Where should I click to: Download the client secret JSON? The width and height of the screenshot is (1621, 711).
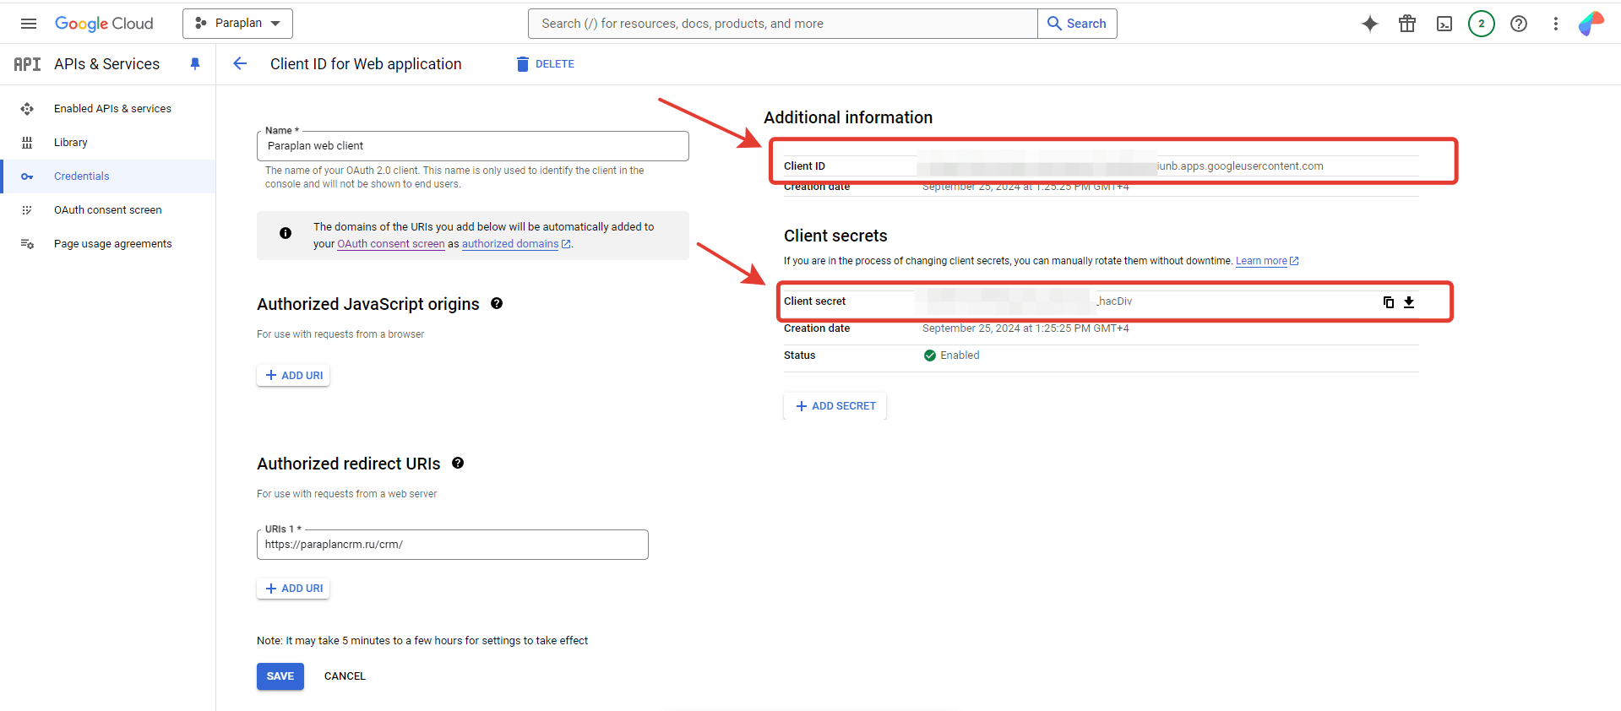[x=1409, y=302]
